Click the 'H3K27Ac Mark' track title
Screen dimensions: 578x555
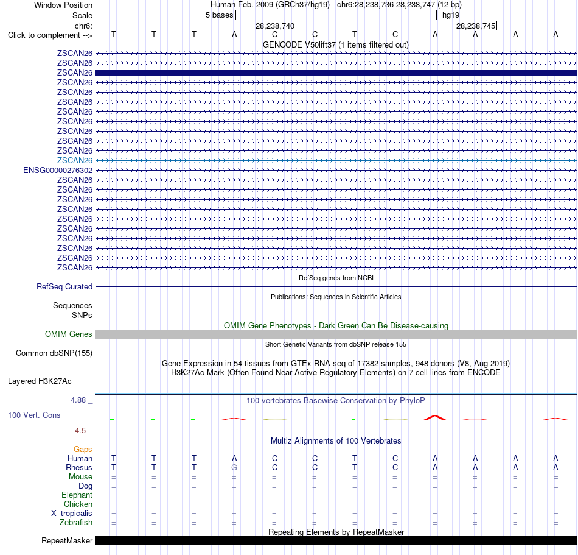click(336, 373)
